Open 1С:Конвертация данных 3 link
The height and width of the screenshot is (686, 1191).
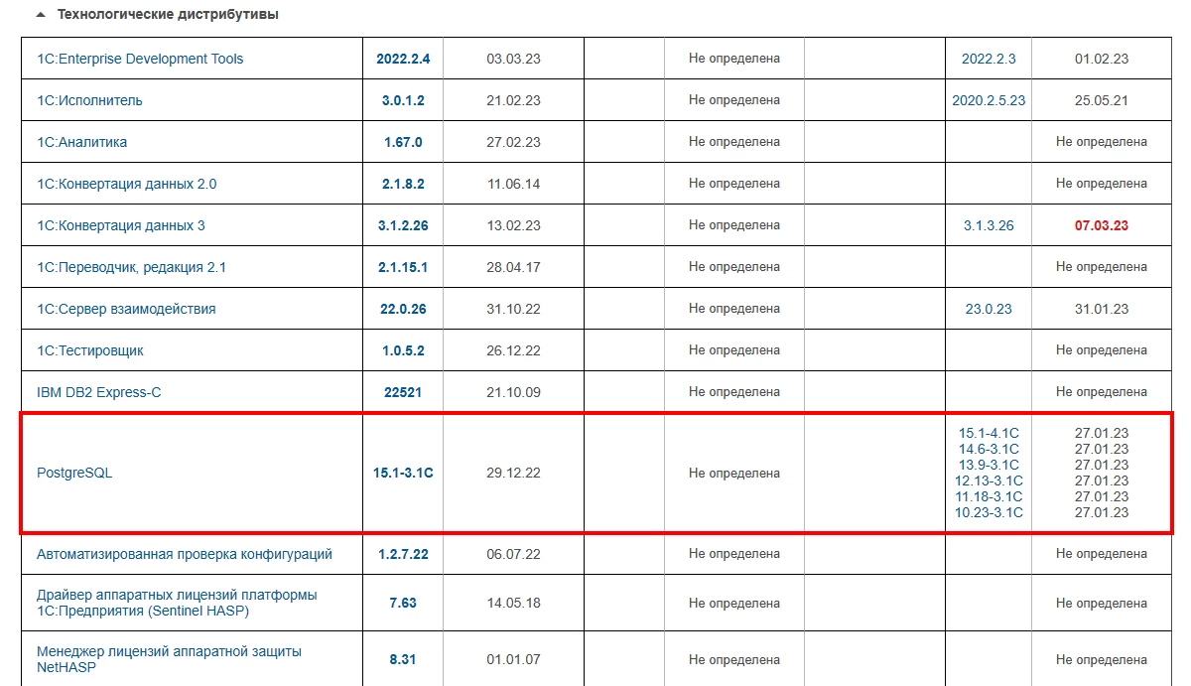pyautogui.click(x=121, y=225)
